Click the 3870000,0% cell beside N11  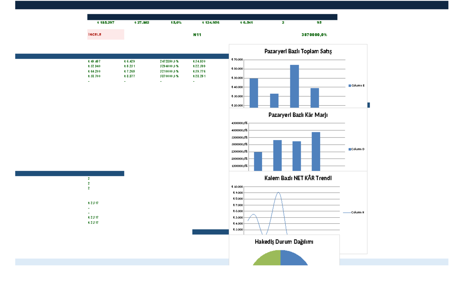(314, 34)
